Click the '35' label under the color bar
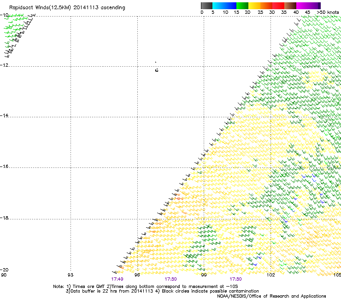 [284, 12]
